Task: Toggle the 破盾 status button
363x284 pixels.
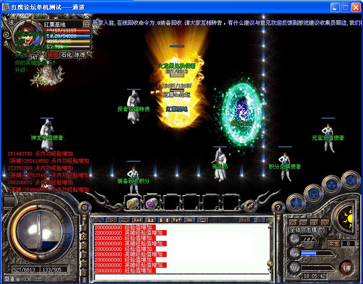Action: (53, 55)
